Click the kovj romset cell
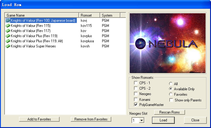211x128 pixels. (x=84, y=21)
